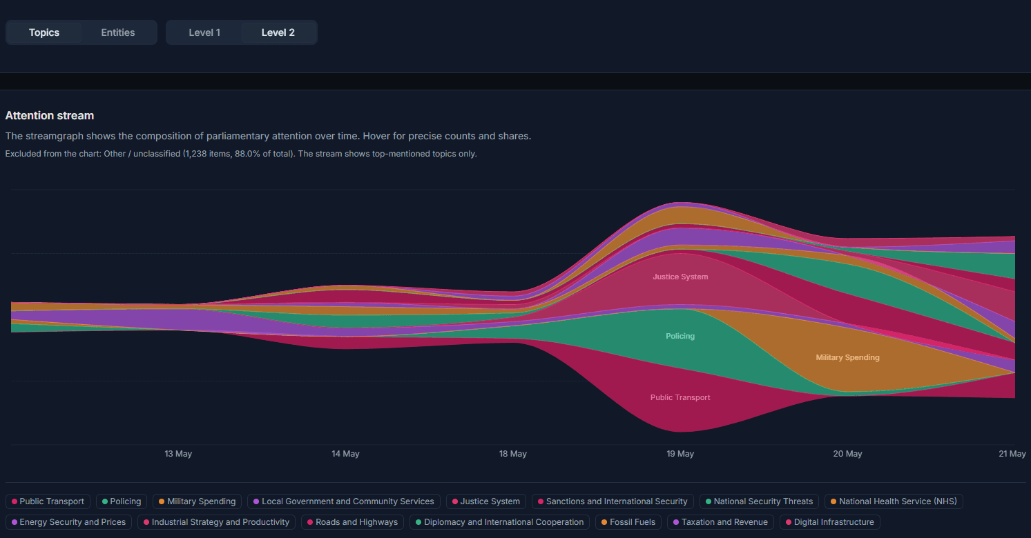Toggle Sanctions and International Security chip

tap(613, 501)
